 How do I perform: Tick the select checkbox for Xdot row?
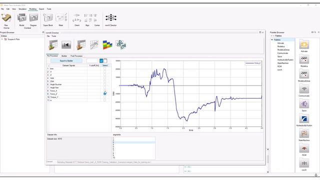point(104,78)
